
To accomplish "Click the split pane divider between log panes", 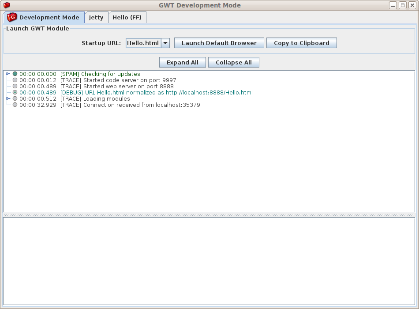I will pos(209,215).
